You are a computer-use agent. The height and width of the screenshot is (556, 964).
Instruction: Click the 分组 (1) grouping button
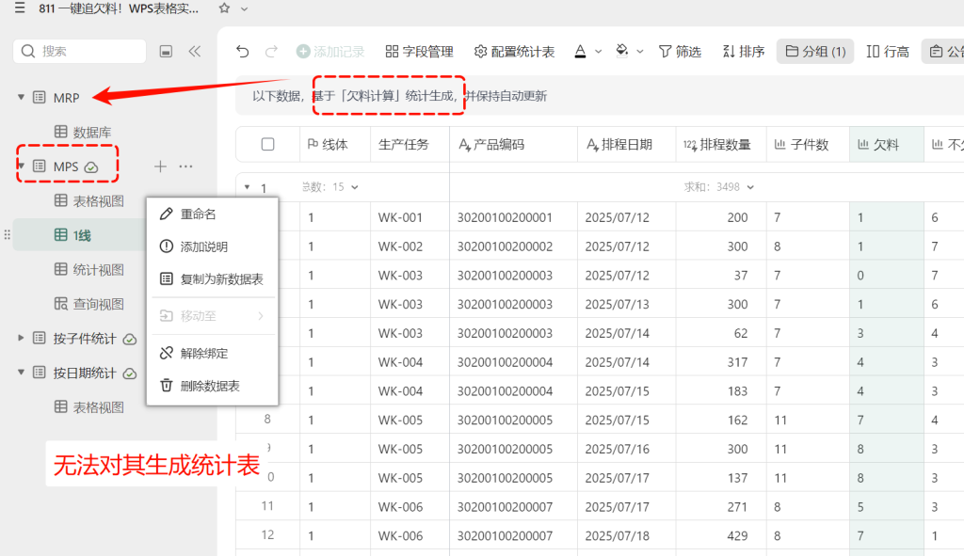coord(815,52)
